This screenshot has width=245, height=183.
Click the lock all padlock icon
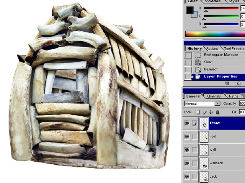[217, 112]
